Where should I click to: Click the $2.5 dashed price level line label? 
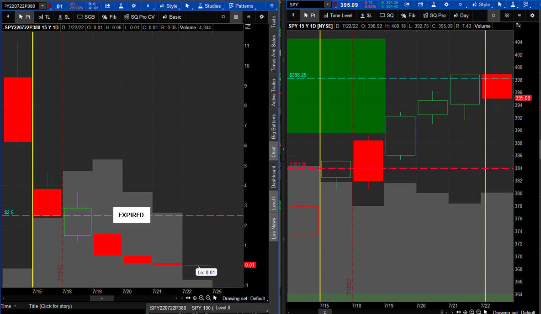click(9, 212)
